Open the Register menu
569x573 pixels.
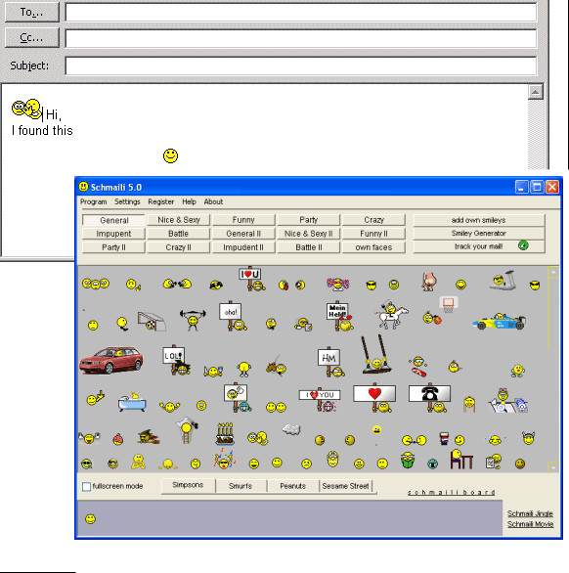160,201
